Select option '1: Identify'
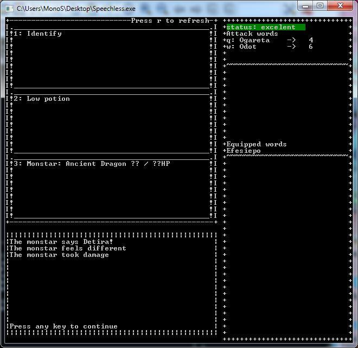Image resolution: width=358 pixels, height=348 pixels. pos(37,34)
